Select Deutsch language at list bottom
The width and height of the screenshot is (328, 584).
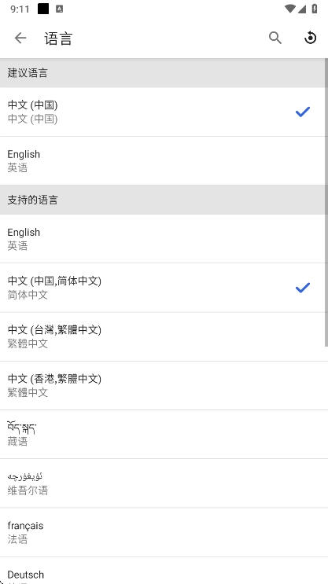tap(164, 571)
